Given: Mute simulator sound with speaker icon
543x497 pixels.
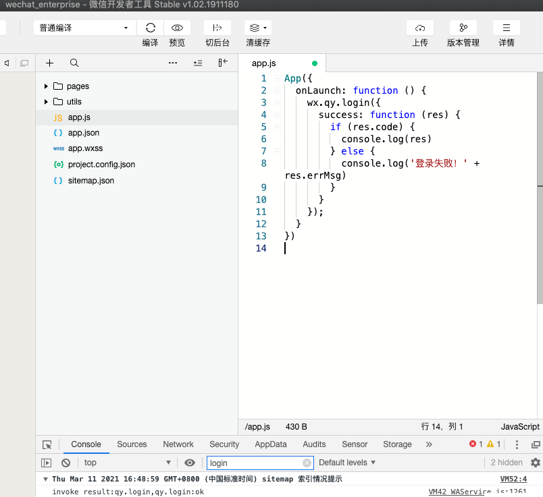Looking at the screenshot, I should point(7,63).
